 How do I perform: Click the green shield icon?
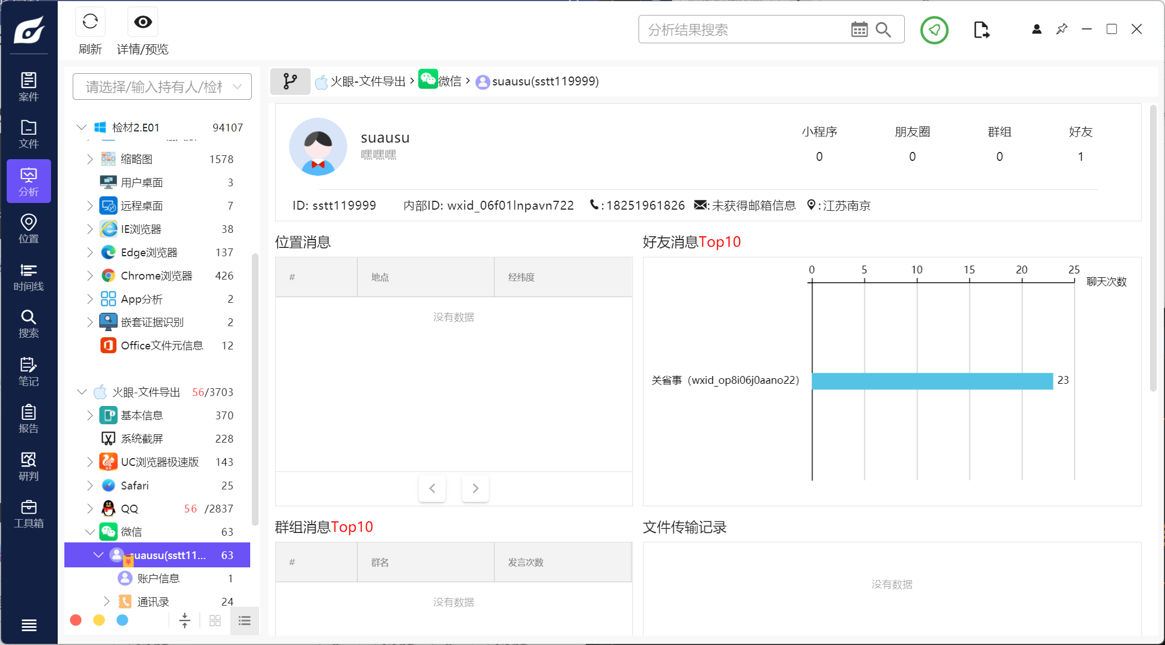tap(934, 30)
